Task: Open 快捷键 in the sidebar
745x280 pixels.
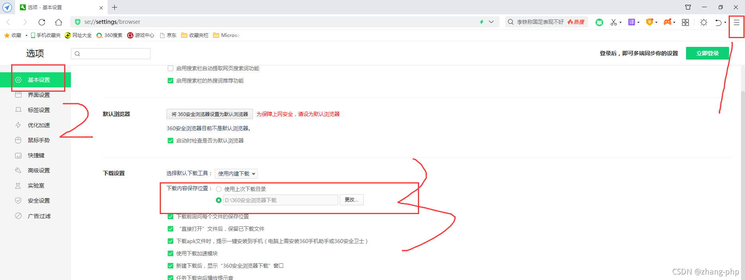Action: tap(35, 155)
